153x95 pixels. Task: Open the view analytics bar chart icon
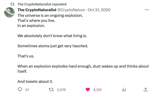coord(124,89)
